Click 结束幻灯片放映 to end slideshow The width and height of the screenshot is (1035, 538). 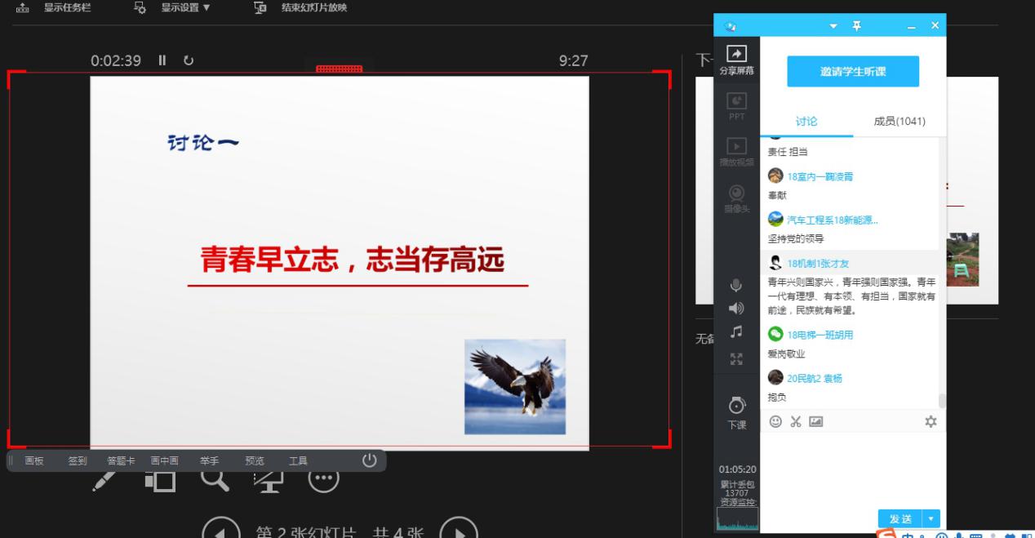[304, 8]
